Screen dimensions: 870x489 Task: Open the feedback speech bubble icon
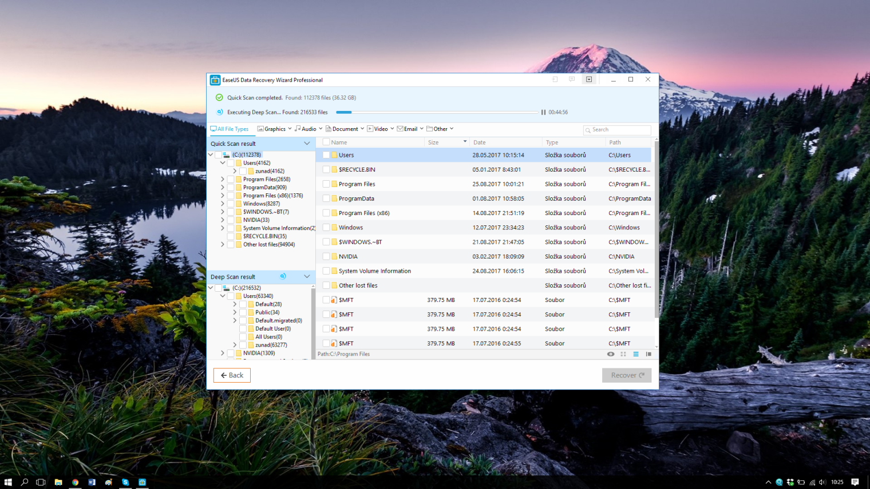tap(572, 79)
